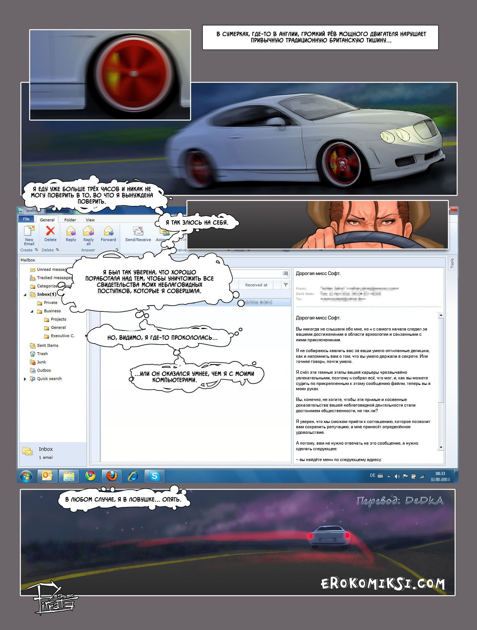
Task: Click the Send/Receive icon
Action: click(138, 232)
